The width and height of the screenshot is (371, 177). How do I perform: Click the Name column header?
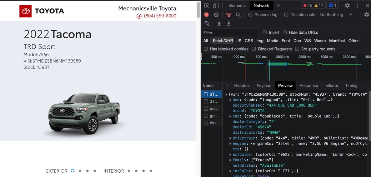(x=212, y=86)
